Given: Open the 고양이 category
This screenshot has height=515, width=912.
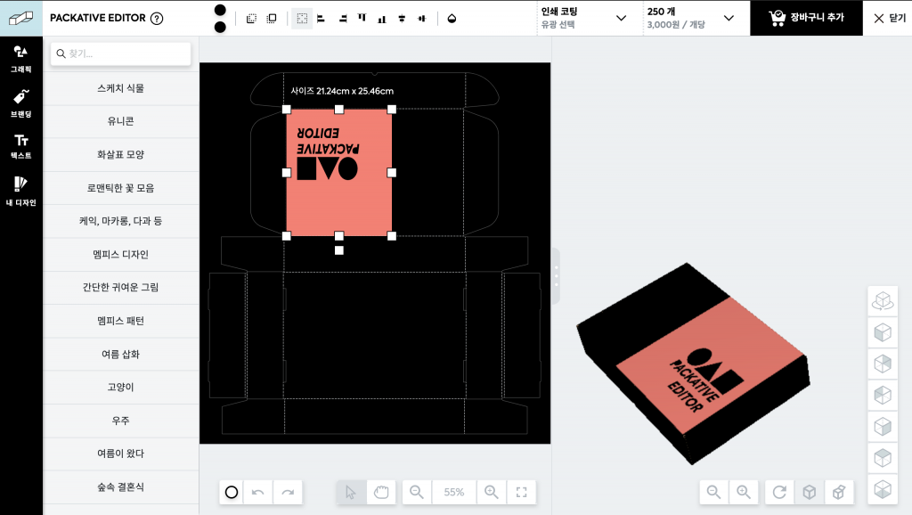Looking at the screenshot, I should (x=121, y=387).
